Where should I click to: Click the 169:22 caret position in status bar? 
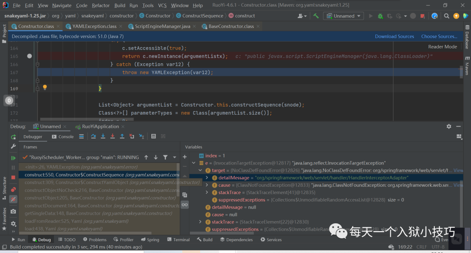pos(405,247)
